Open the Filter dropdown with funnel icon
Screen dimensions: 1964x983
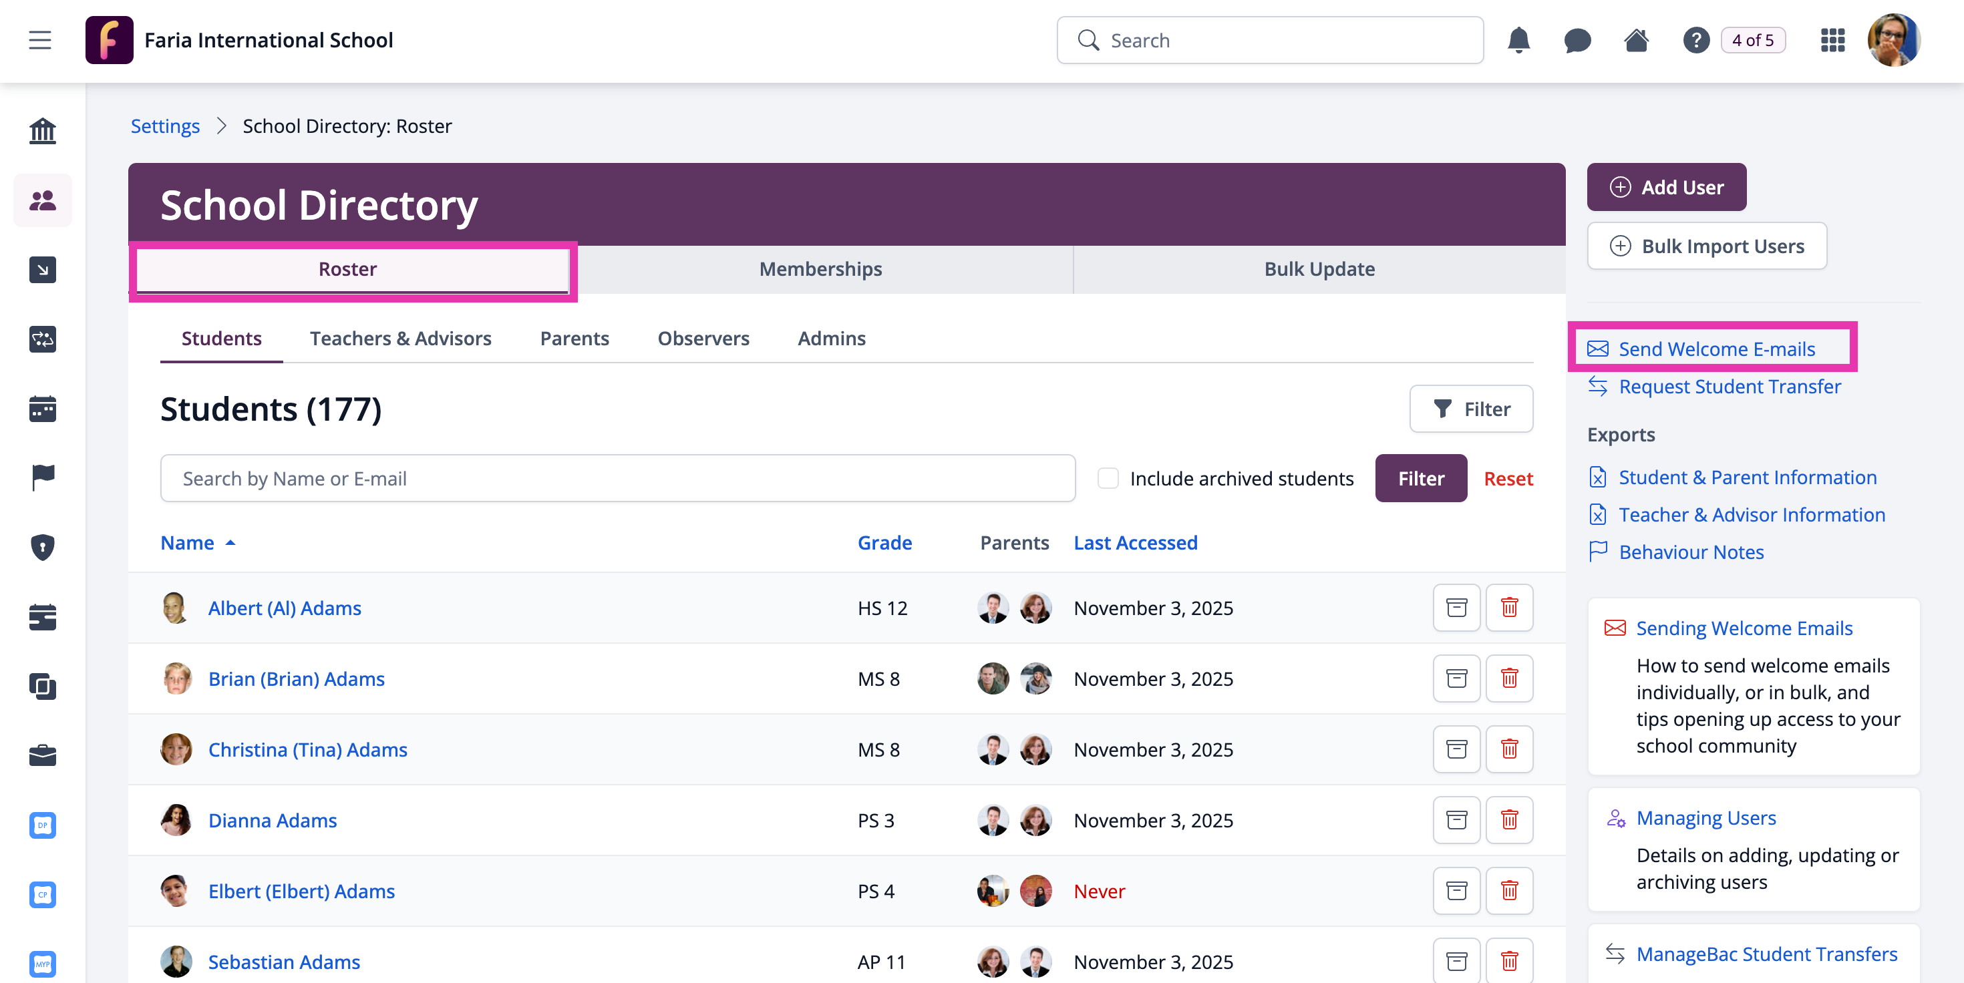[x=1471, y=409]
